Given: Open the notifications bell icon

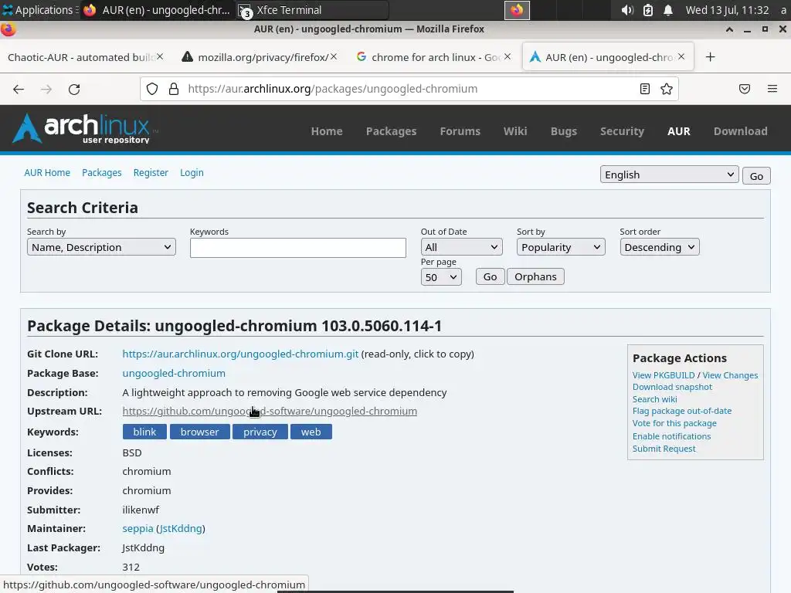Looking at the screenshot, I should (x=668, y=10).
